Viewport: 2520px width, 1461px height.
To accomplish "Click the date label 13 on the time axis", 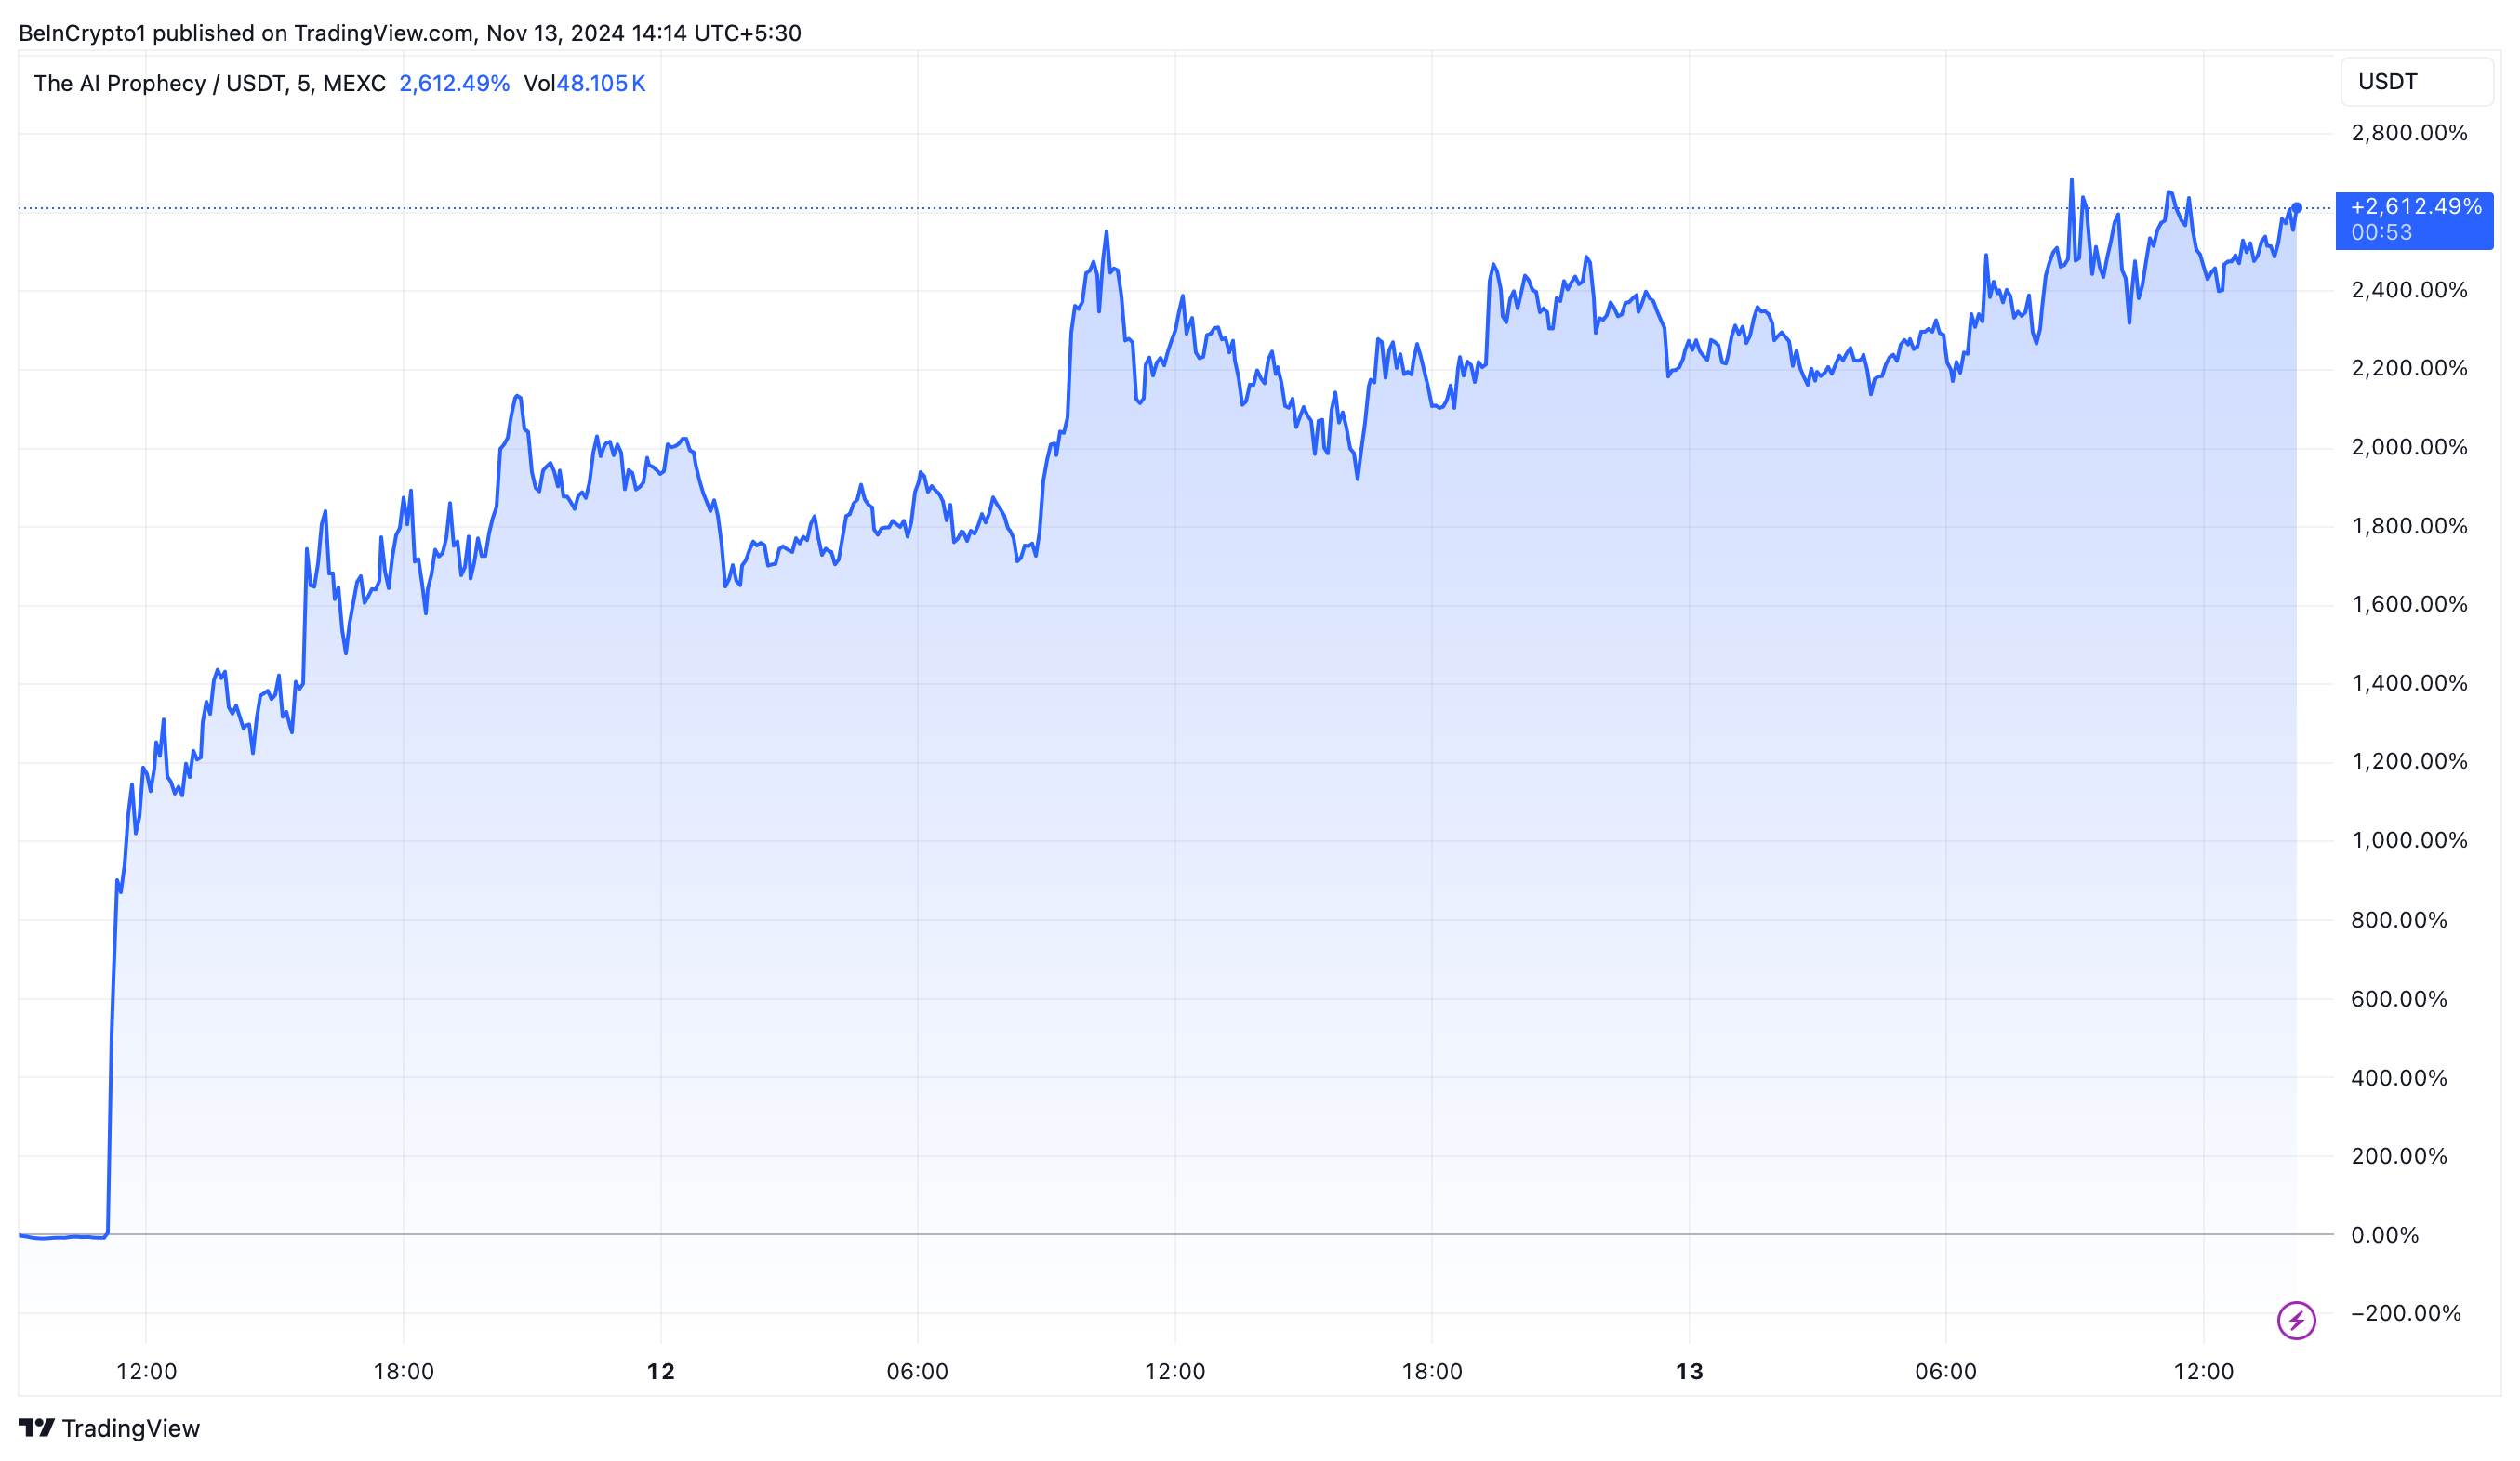I will [x=1689, y=1371].
